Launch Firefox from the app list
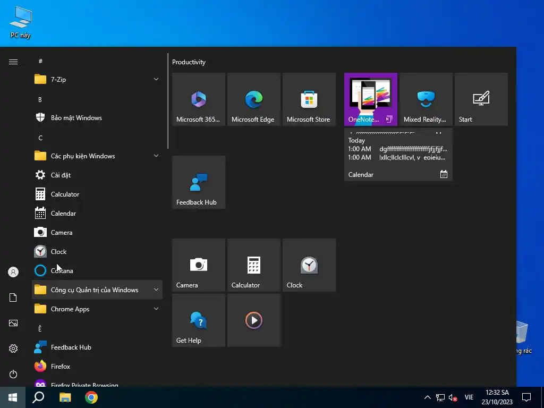 pyautogui.click(x=97, y=367)
